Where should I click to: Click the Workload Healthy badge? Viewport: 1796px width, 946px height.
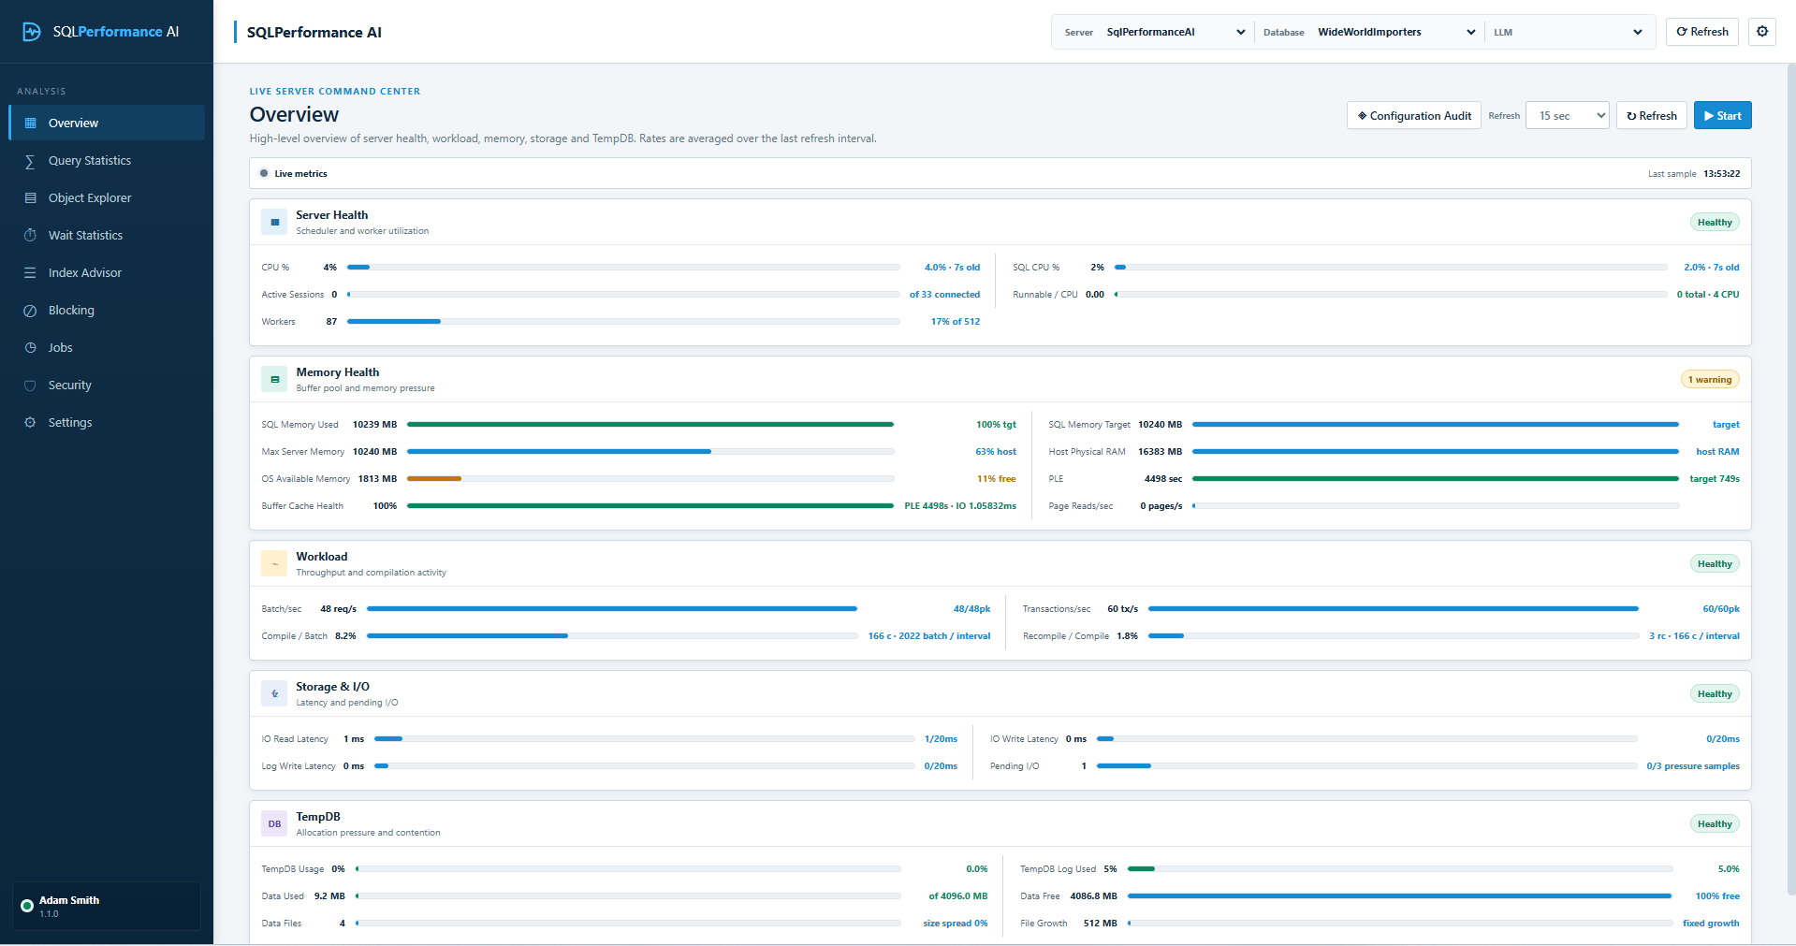(1715, 564)
